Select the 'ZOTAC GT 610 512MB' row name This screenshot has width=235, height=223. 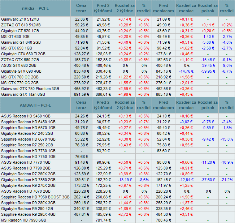(21, 25)
